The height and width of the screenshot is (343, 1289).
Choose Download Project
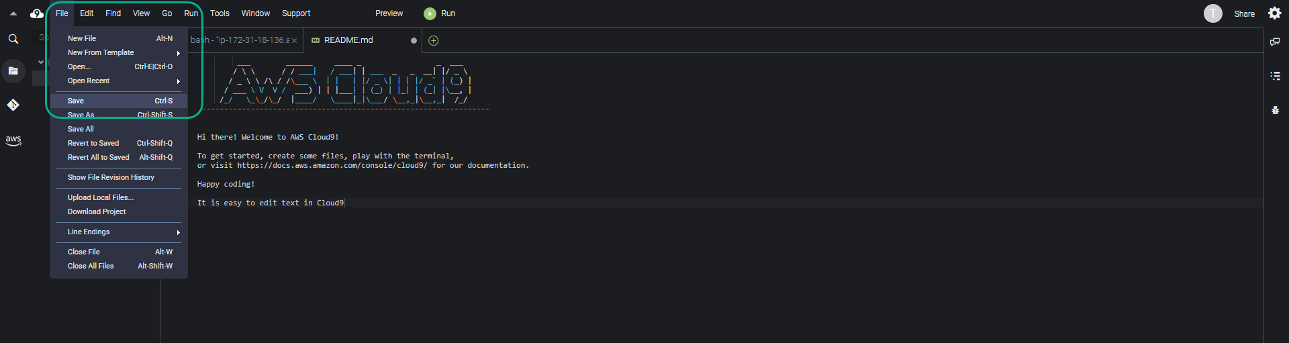click(x=119, y=212)
